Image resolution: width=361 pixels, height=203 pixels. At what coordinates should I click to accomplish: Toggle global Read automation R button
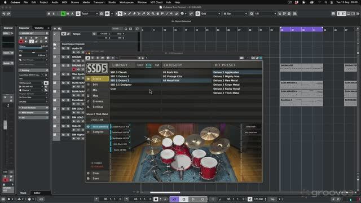[x=63, y=14]
